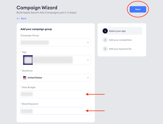The width and height of the screenshot is (163, 124).
Task: Click the United States storefront text
Action: tap(35, 78)
